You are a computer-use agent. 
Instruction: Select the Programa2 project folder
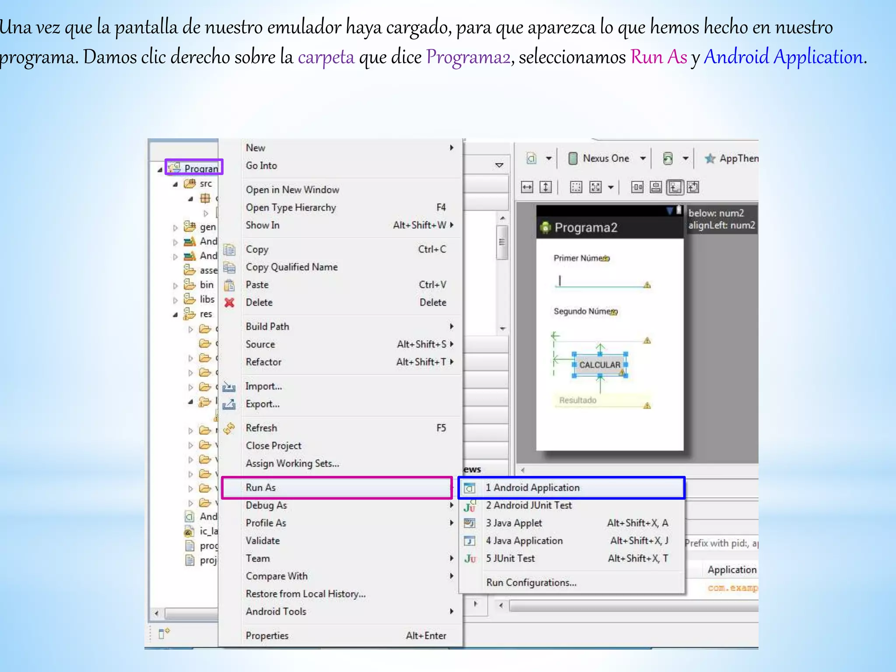coord(194,168)
